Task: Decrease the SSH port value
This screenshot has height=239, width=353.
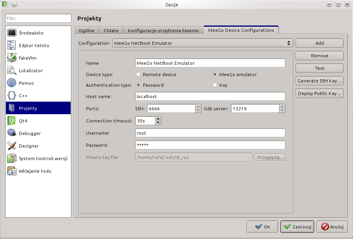Action: click(x=198, y=111)
